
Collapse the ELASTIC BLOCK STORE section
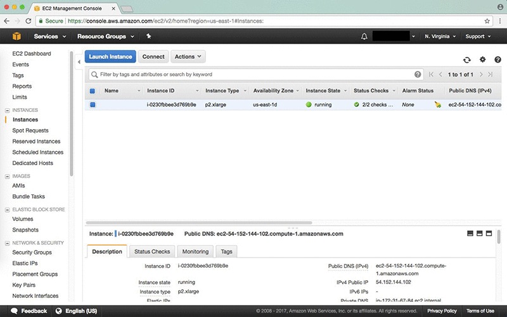coord(7,210)
